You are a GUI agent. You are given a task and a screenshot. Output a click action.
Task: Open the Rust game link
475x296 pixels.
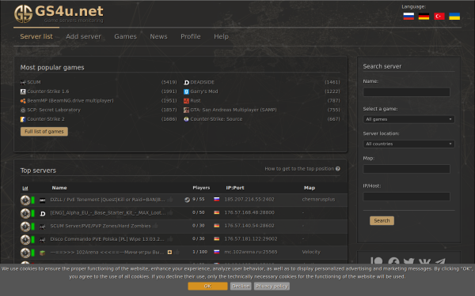[x=196, y=101]
